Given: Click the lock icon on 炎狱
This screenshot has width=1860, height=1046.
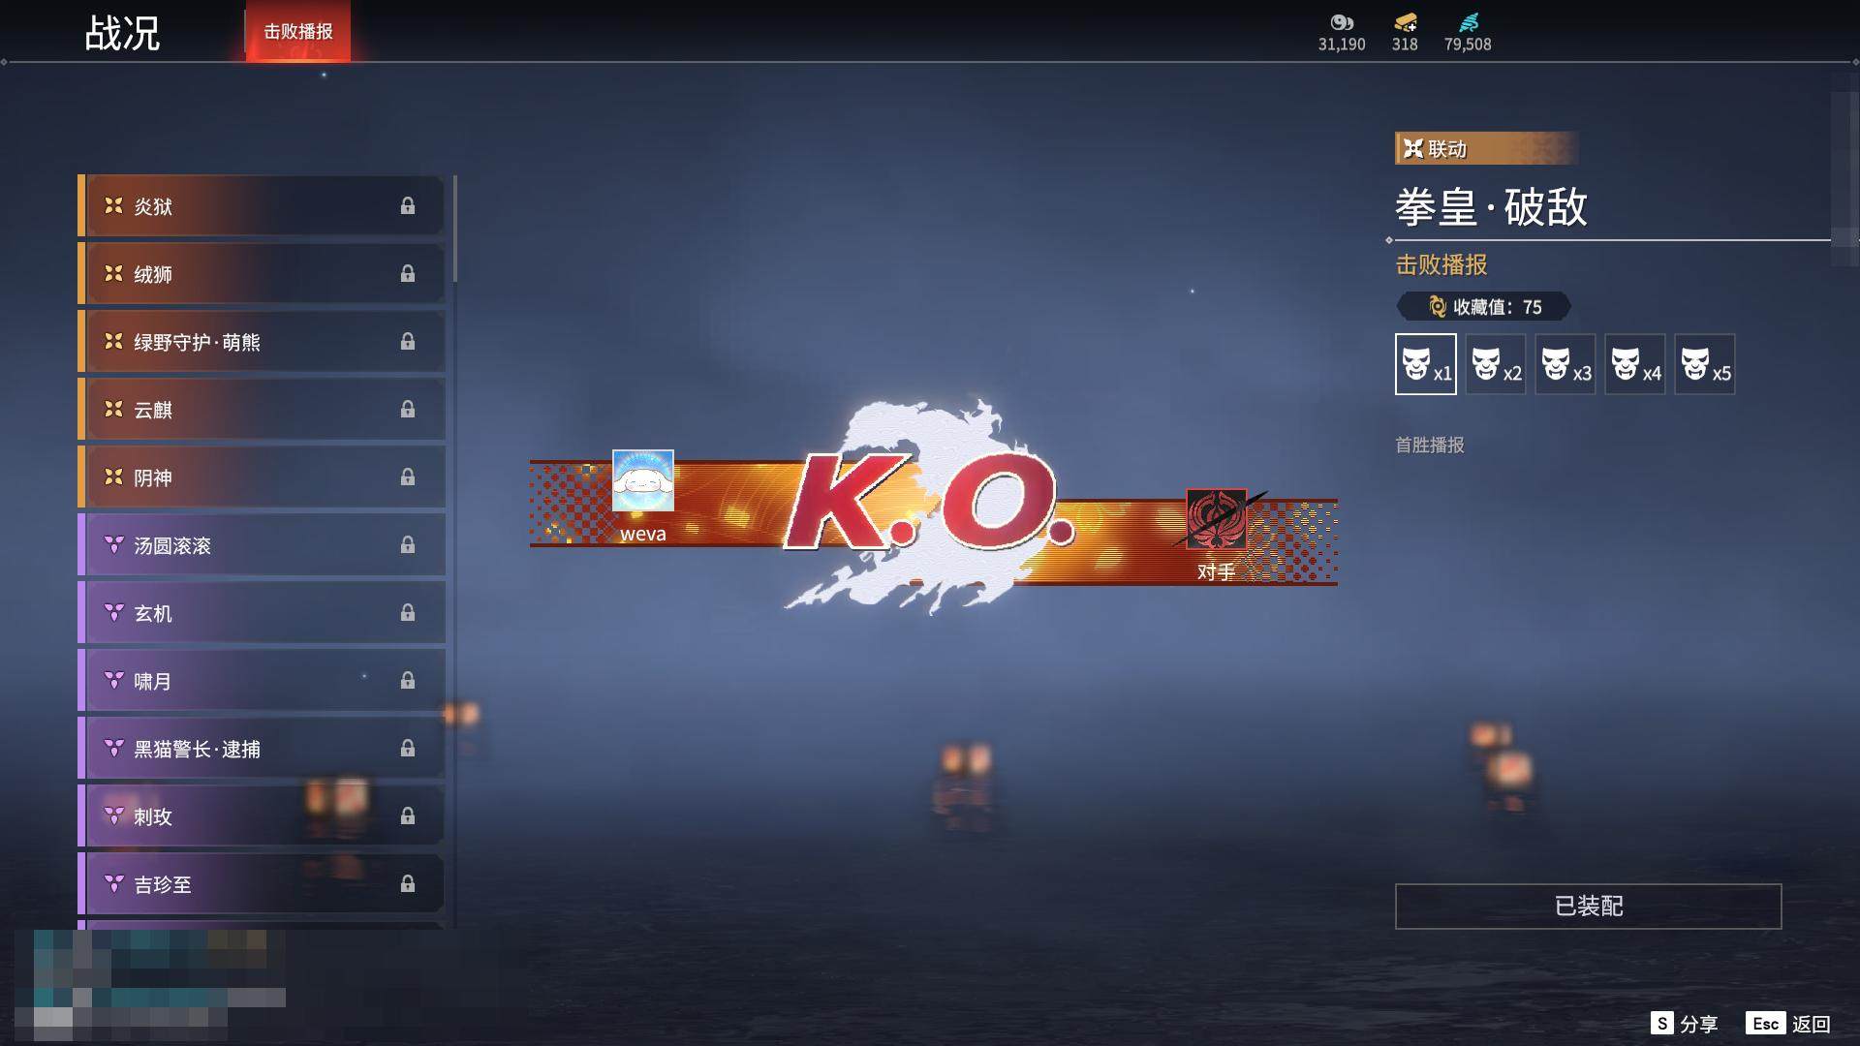Looking at the screenshot, I should tap(408, 205).
